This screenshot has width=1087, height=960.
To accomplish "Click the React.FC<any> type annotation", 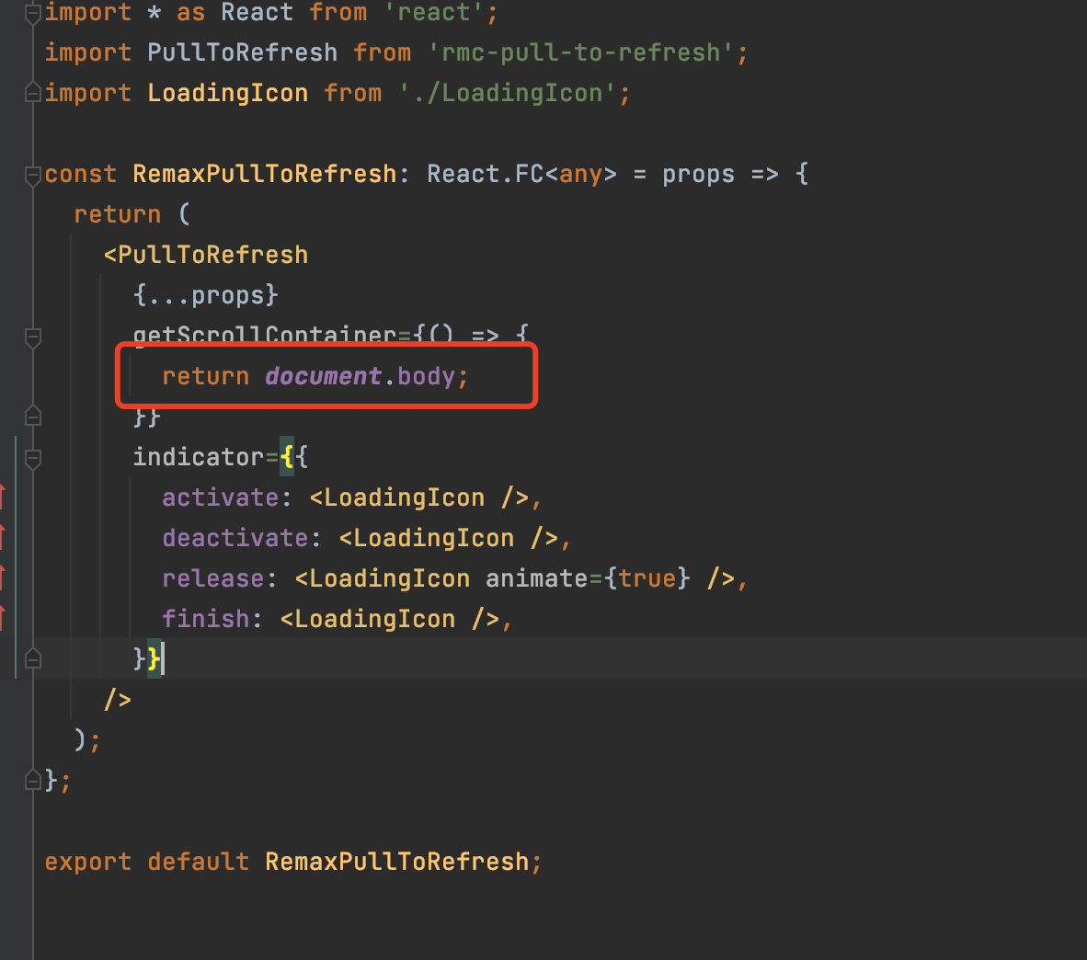I will (521, 173).
